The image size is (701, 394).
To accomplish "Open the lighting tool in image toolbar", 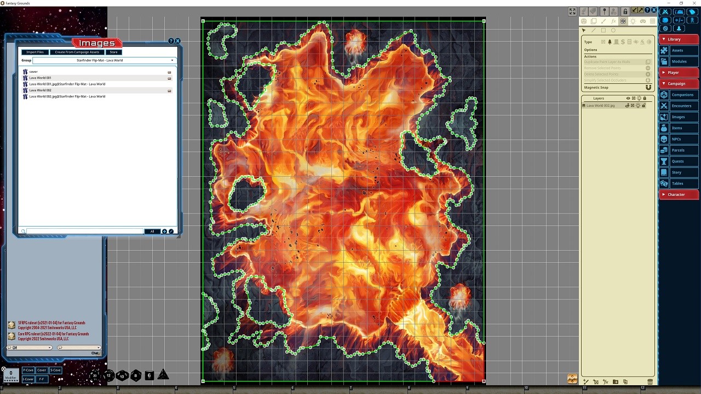I will tap(633, 21).
